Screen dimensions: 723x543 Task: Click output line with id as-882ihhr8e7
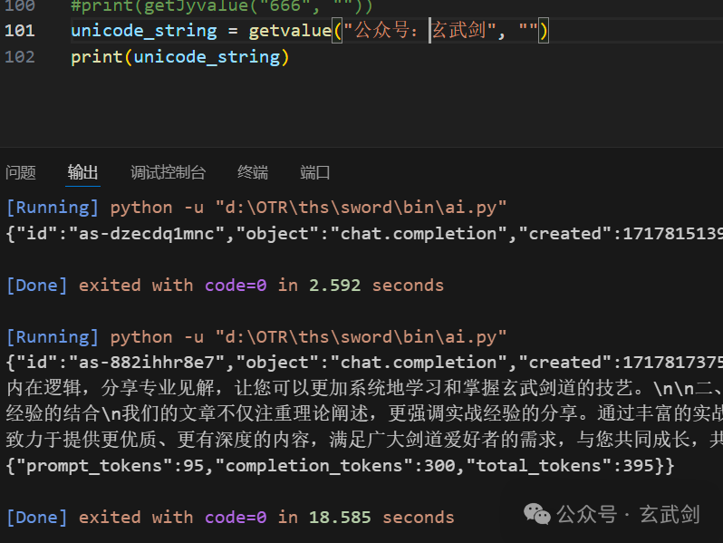(364, 363)
